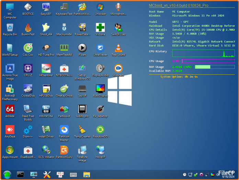Screen dimensions: 239x180
Task: Open UltraViewer
Action: tap(100, 50)
